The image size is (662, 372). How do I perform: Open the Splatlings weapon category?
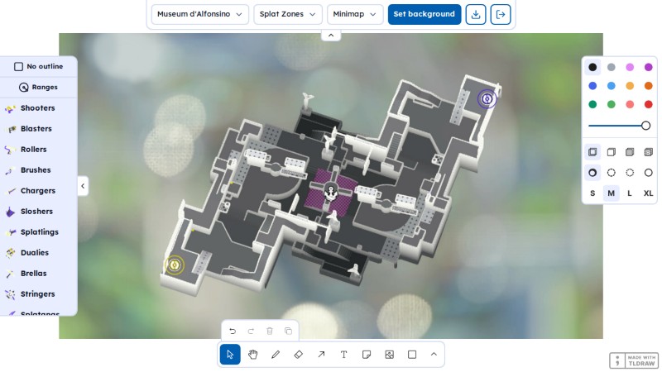coord(38,232)
